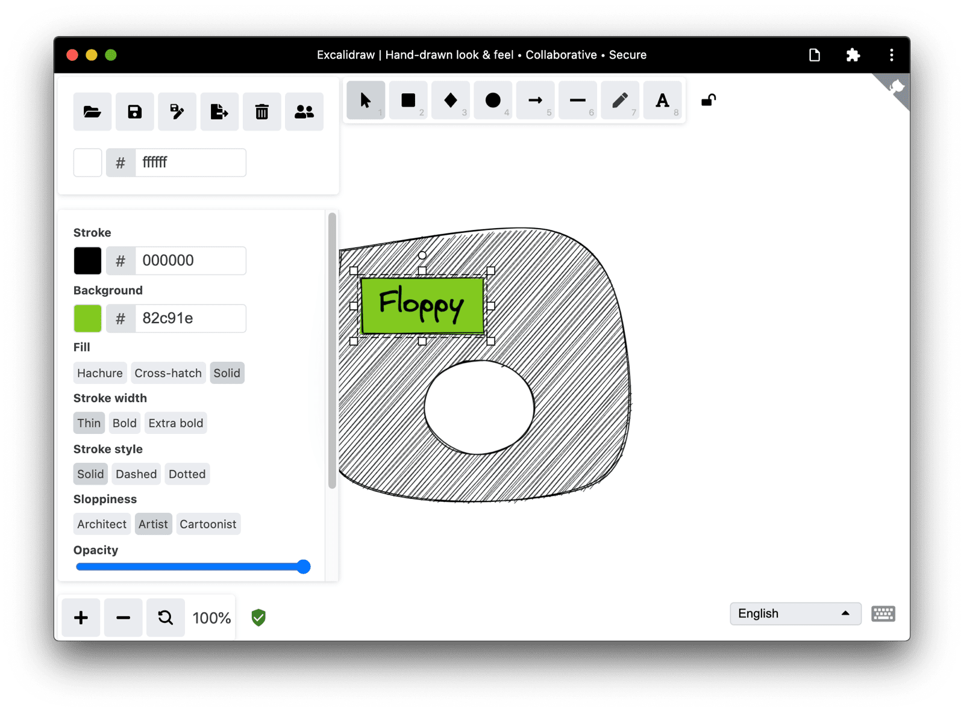
Task: Enable Dashed stroke style
Action: (x=136, y=474)
